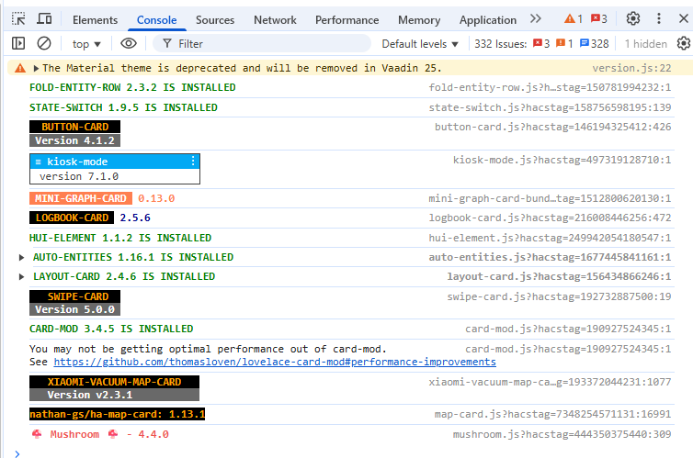Image resolution: width=693 pixels, height=458 pixels.
Task: Toggle the console sidebar icon
Action: 18,43
